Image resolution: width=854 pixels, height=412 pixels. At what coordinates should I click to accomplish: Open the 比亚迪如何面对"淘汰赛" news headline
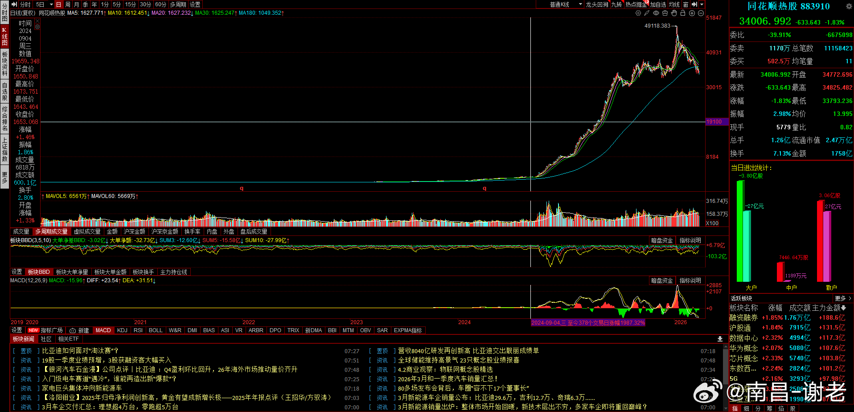pyautogui.click(x=80, y=351)
